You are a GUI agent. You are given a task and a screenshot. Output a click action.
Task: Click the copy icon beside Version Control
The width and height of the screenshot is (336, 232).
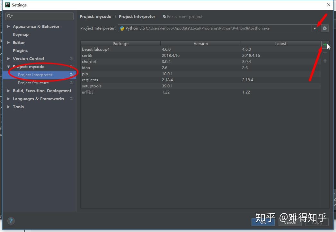coord(72,59)
